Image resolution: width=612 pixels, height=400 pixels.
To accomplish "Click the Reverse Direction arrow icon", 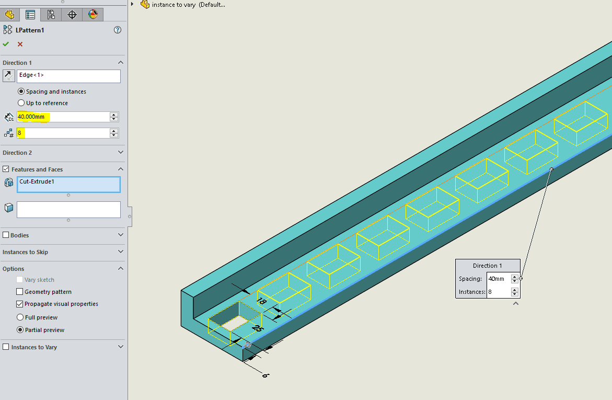I will click(x=9, y=76).
